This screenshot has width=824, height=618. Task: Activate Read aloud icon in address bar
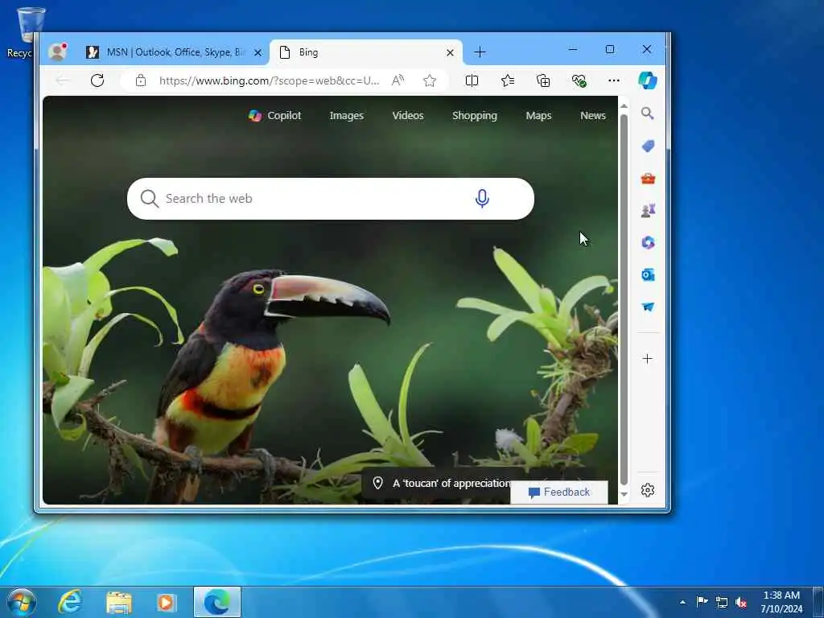click(x=398, y=80)
